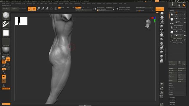This screenshot has height=106, width=189.
Task: Toggle the Rgb channel button
Action: [68, 8]
